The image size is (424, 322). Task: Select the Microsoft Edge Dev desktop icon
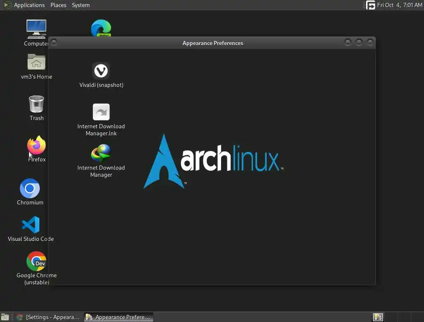pyautogui.click(x=101, y=28)
